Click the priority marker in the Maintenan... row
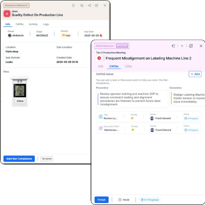This screenshot has width=205, height=205. point(132,130)
